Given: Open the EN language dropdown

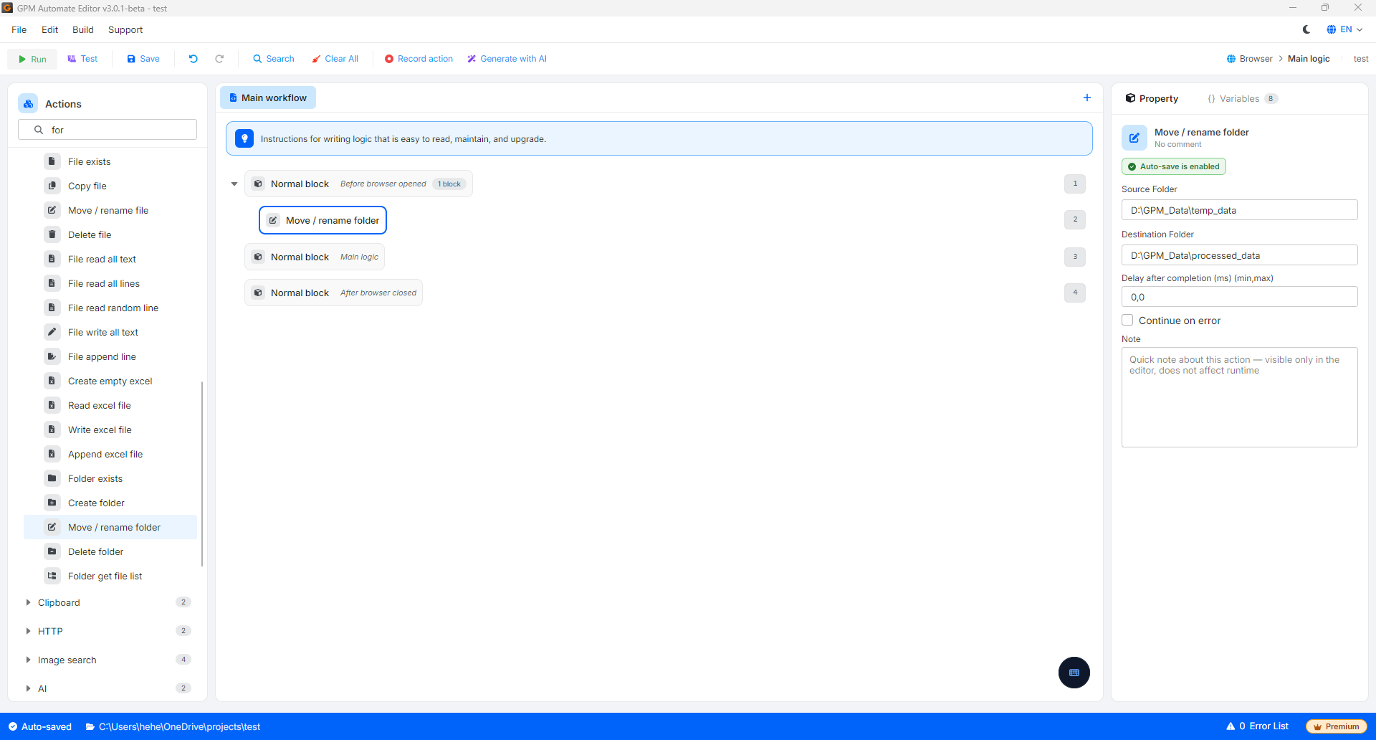Looking at the screenshot, I should (1344, 29).
